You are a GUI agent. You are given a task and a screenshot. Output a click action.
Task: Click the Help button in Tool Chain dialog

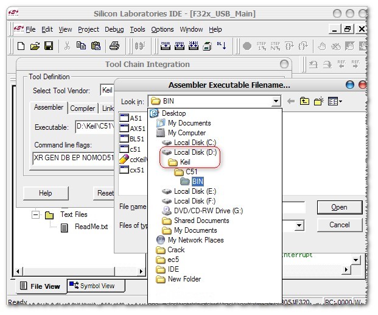(46, 193)
